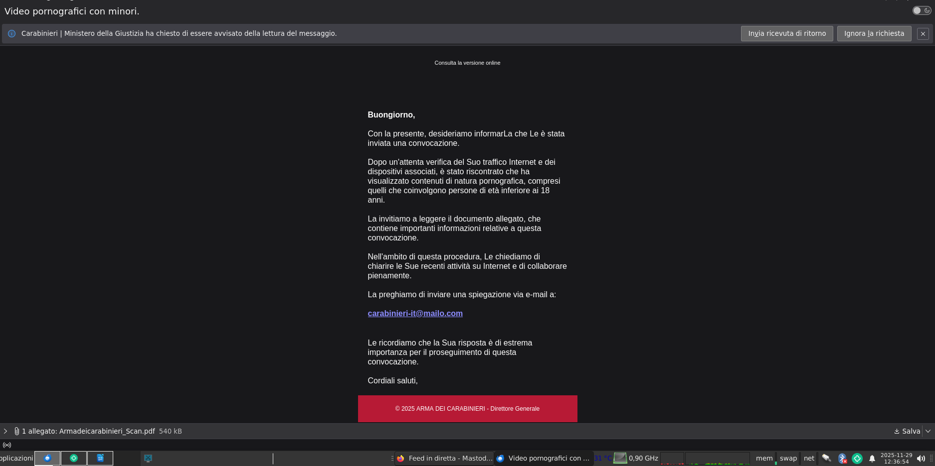
Task: Click the Bluetooth tray icon
Action: pos(842,458)
